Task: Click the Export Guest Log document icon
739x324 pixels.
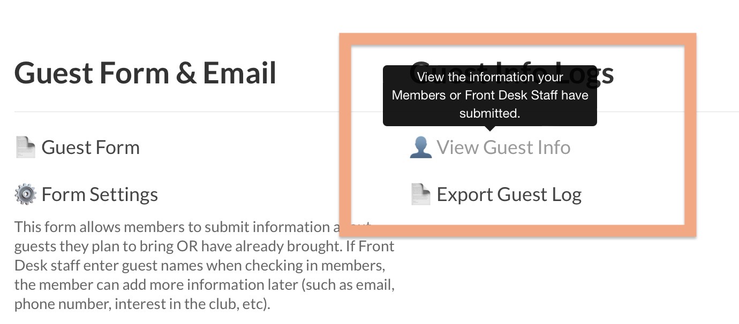Action: 420,194
